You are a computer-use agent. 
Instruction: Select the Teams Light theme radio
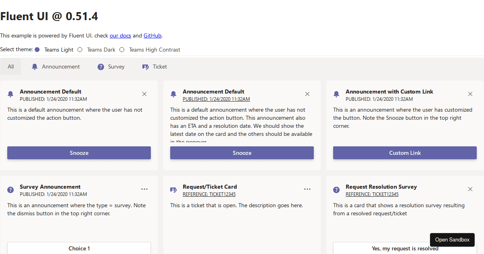pyautogui.click(x=37, y=50)
